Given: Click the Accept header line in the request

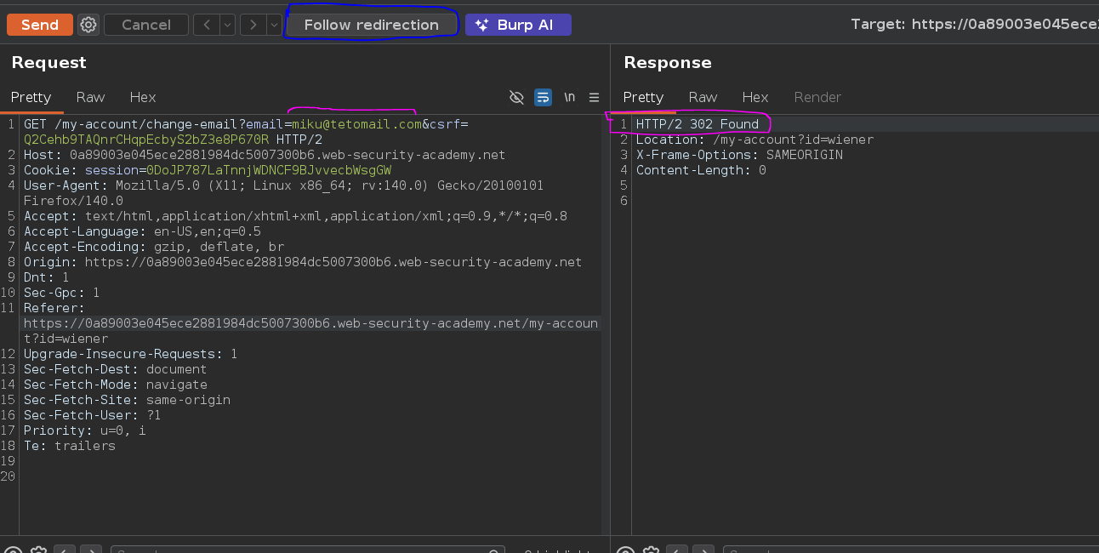Looking at the screenshot, I should pos(295,216).
